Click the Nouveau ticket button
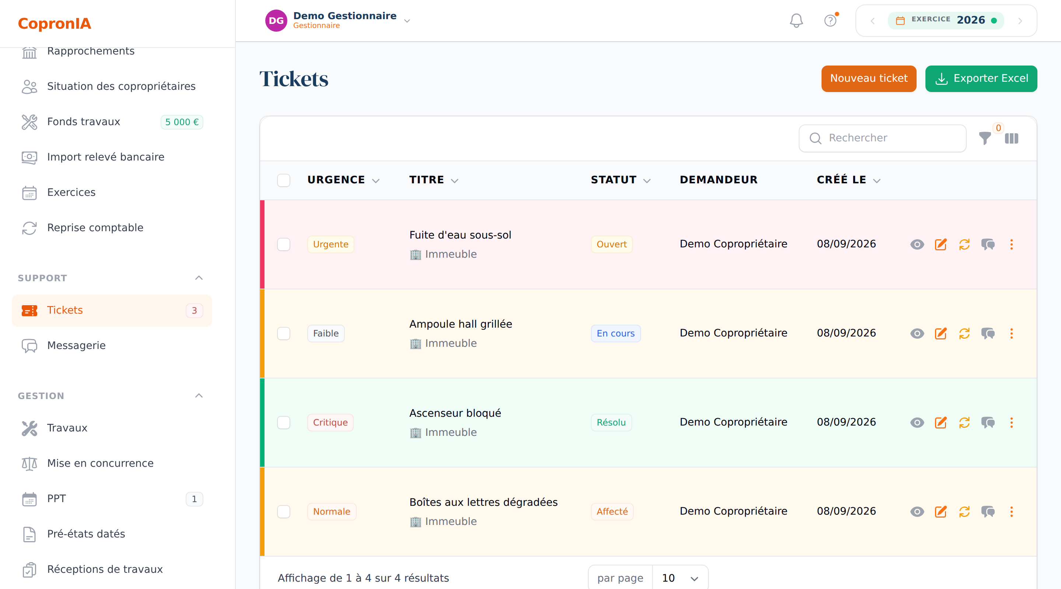The width and height of the screenshot is (1061, 589). point(869,79)
